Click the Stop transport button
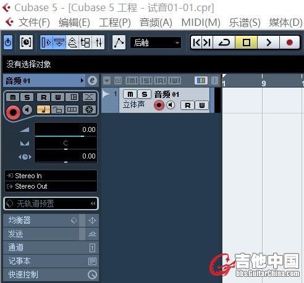This screenshot has height=283, width=304. click(x=247, y=43)
